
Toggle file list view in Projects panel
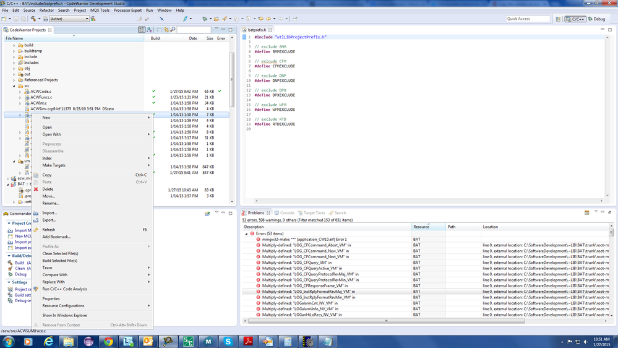[142, 30]
